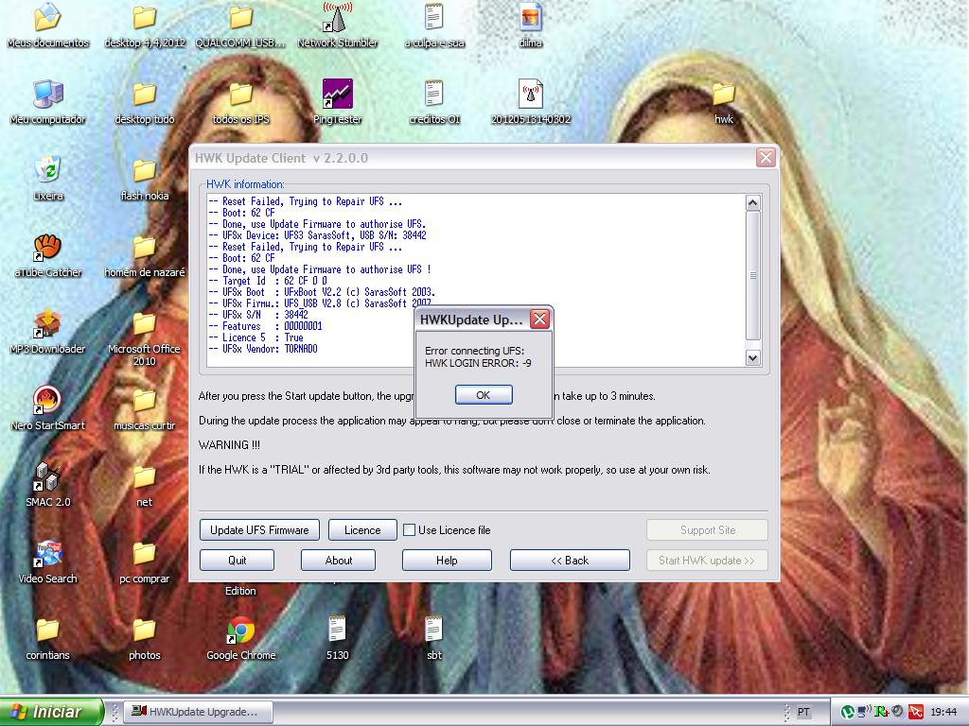Launch the MP3 Downloader shortcut
Viewport: 969px width, 726px height.
pos(47,332)
